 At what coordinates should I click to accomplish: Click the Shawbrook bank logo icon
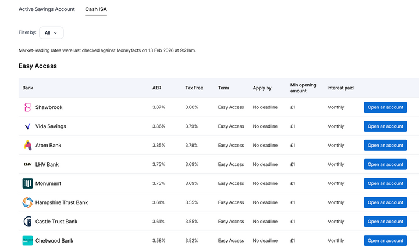(27, 107)
